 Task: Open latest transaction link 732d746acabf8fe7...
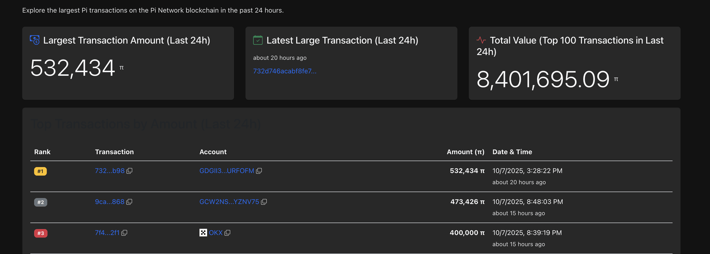[x=285, y=71]
